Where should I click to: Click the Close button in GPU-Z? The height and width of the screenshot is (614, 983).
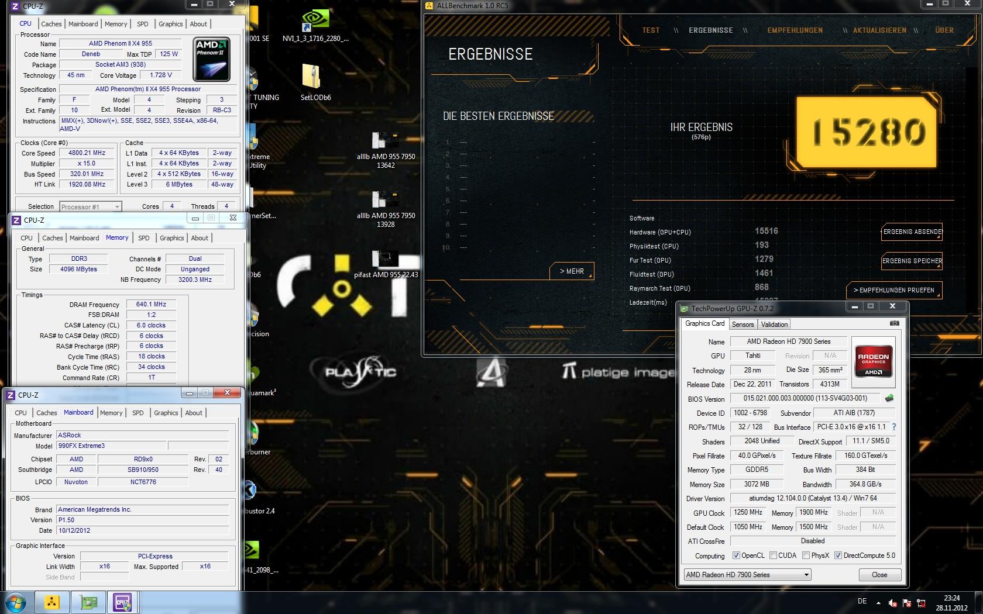[x=879, y=575]
